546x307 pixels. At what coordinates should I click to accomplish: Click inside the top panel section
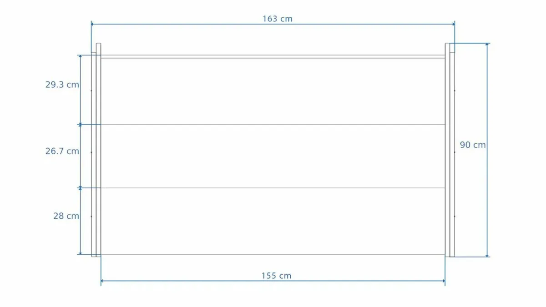[273, 91]
